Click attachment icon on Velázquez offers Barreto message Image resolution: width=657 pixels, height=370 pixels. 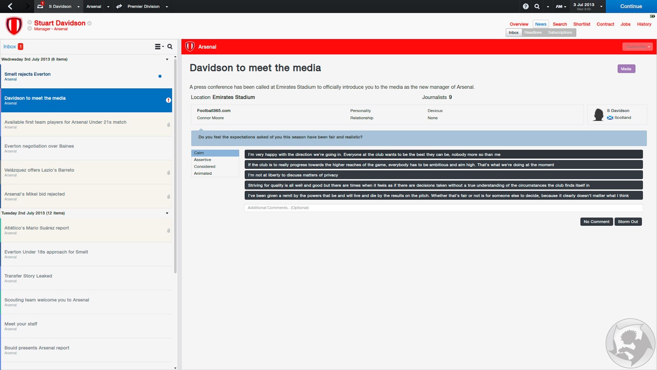coord(168,173)
